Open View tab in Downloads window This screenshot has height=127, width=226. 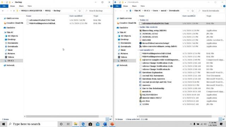click(x=143, y=6)
